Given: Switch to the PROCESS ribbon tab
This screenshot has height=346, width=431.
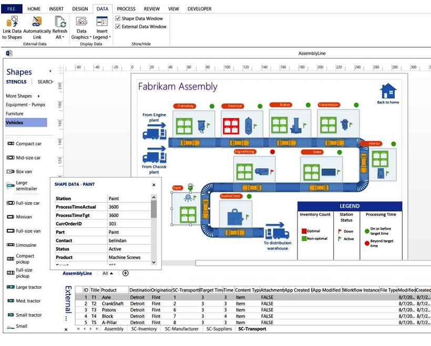Looking at the screenshot, I should pos(126,9).
